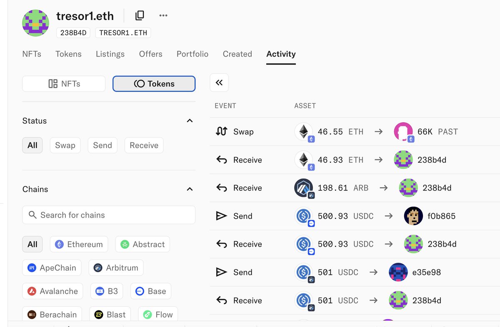Image resolution: width=500 pixels, height=327 pixels.
Task: Filter status by Send
Action: click(x=102, y=145)
